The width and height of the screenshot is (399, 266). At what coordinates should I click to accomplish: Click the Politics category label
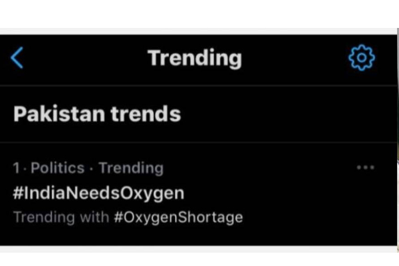pyautogui.click(x=57, y=168)
